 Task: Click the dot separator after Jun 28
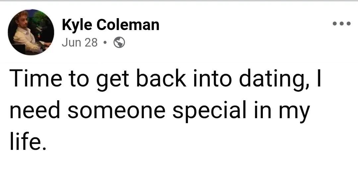pyautogui.click(x=105, y=42)
